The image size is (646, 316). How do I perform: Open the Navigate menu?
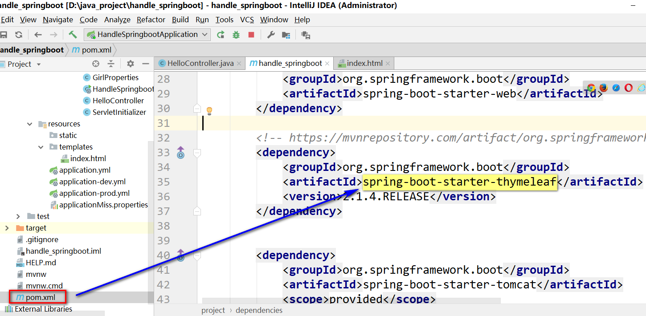click(x=58, y=20)
